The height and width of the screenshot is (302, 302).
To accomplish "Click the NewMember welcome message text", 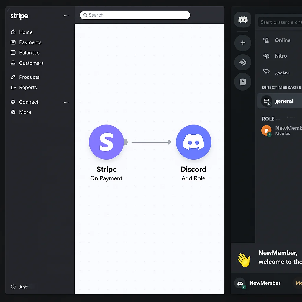I will click(x=280, y=257).
